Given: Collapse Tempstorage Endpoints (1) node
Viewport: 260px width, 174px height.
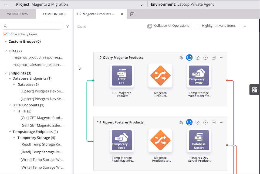Looking at the screenshot, I should 10,132.
